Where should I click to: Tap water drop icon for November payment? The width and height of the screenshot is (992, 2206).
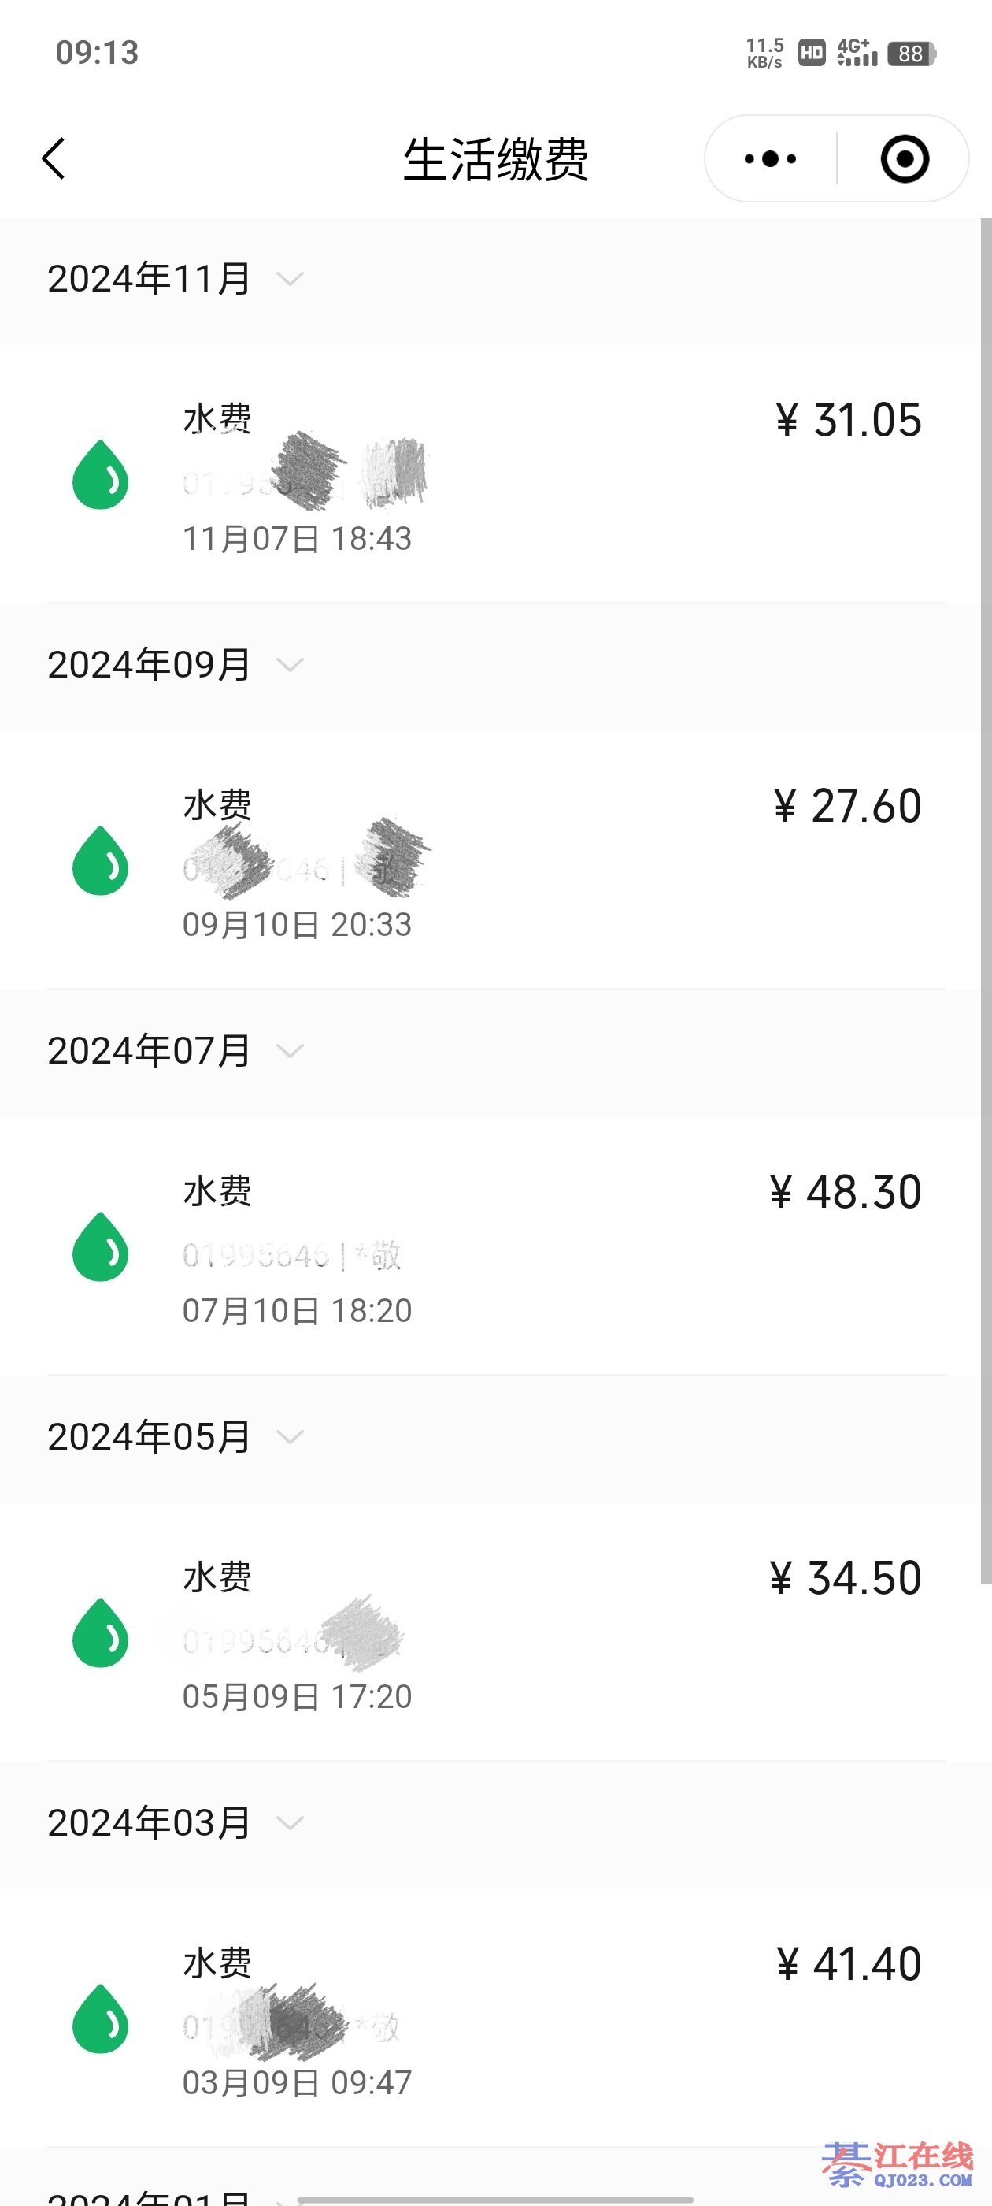point(100,475)
